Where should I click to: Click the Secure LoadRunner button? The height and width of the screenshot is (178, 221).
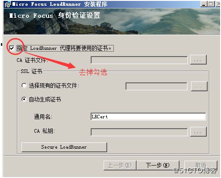tap(64, 147)
